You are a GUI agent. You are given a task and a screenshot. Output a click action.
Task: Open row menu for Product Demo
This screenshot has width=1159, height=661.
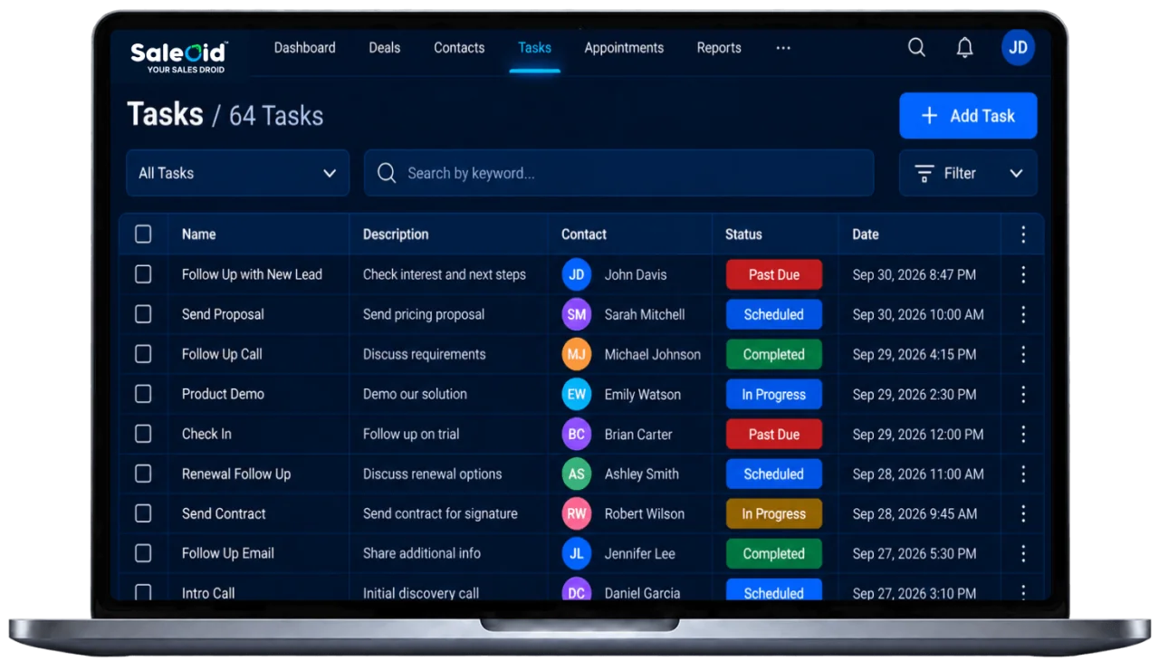[1023, 394]
